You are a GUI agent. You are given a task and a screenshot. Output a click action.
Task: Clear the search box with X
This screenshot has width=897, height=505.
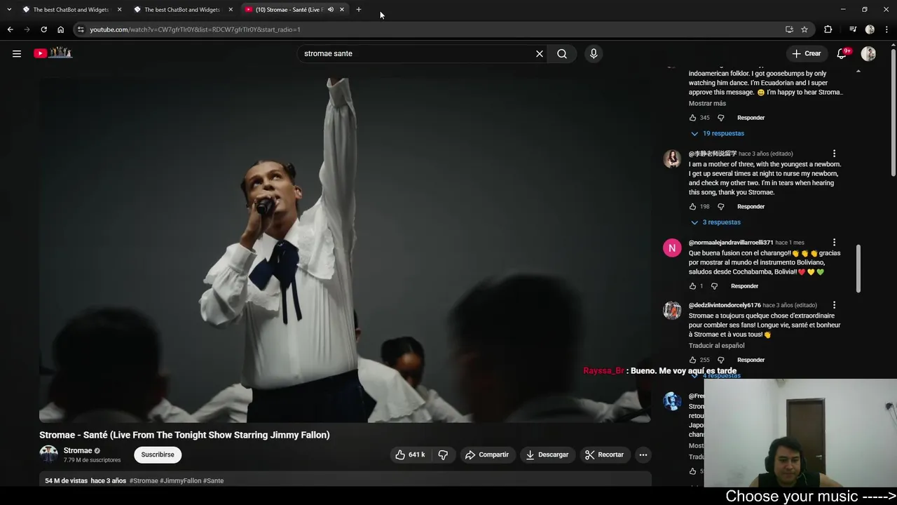pyautogui.click(x=540, y=53)
